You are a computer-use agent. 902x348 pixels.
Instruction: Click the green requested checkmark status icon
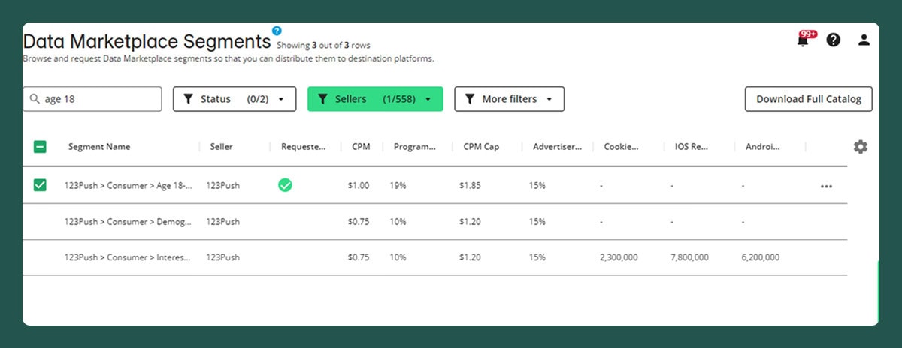pyautogui.click(x=285, y=185)
